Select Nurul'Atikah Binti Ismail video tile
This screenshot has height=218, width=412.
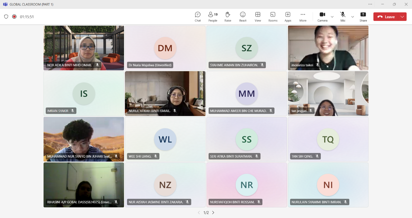[165, 94]
